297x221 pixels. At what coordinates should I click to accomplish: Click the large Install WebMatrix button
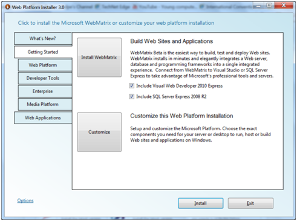click(x=99, y=58)
